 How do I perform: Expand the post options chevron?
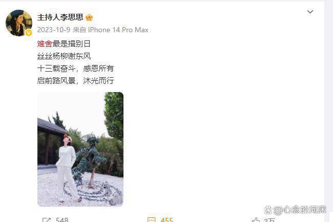click(310, 12)
